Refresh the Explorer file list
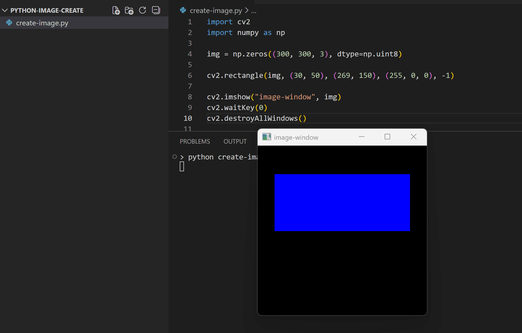This screenshot has width=522, height=333. tap(142, 10)
